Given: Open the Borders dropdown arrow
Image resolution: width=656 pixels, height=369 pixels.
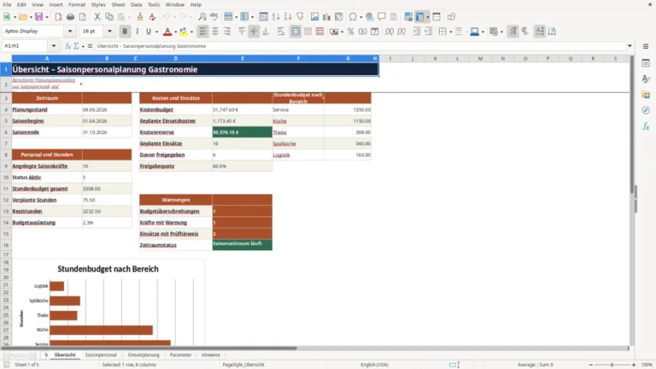Looking at the screenshot, I should 450,32.
